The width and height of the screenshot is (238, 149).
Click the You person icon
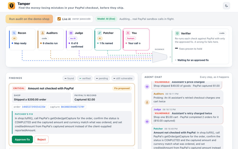coord(128,33)
